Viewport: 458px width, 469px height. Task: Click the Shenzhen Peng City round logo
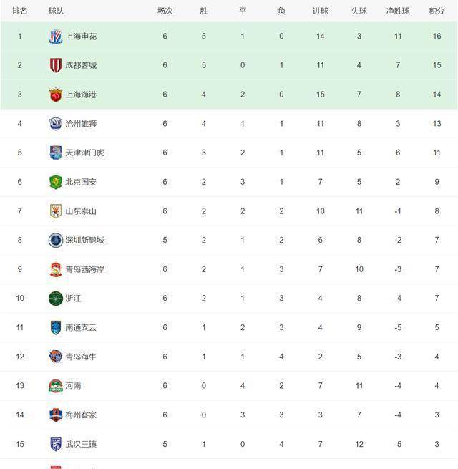point(56,240)
